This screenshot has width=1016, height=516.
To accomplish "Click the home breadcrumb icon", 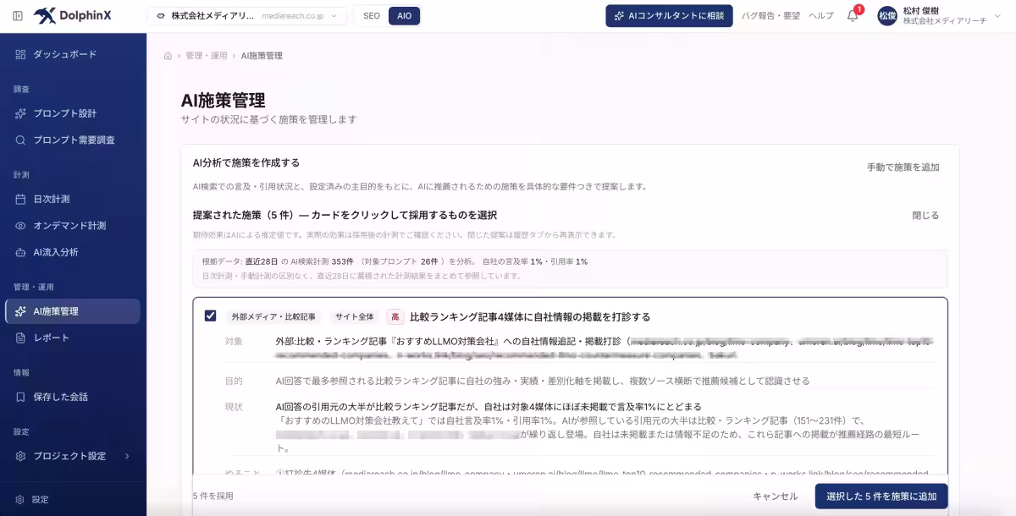I will click(x=168, y=56).
